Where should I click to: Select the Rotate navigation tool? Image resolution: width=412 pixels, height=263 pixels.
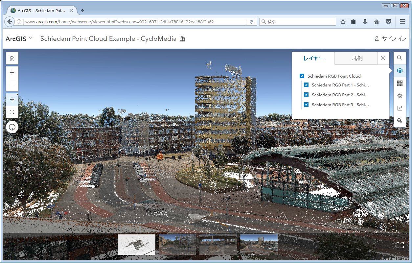pyautogui.click(x=12, y=112)
